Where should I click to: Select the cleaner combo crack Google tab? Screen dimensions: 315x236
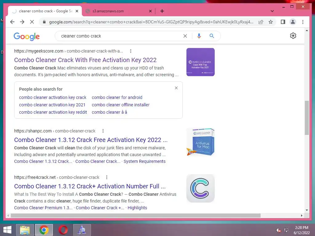tap(45, 11)
